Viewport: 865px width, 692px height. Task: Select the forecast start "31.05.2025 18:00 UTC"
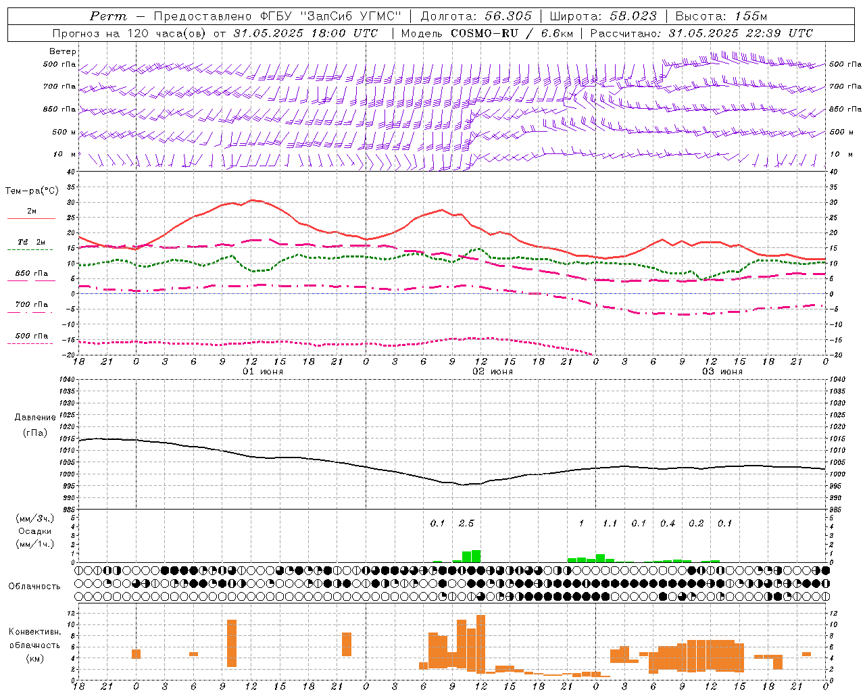point(306,32)
